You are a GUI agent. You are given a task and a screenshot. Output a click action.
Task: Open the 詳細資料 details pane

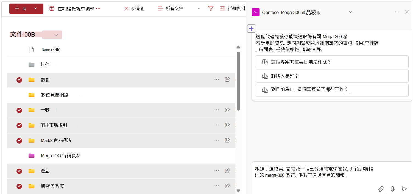[233, 9]
